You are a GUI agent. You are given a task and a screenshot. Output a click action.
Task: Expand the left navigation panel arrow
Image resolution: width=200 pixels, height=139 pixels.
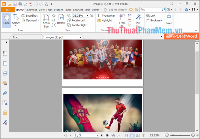pos(7,42)
